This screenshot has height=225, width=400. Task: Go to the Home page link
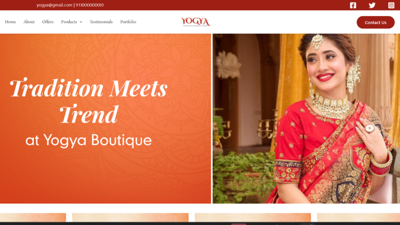point(11,22)
